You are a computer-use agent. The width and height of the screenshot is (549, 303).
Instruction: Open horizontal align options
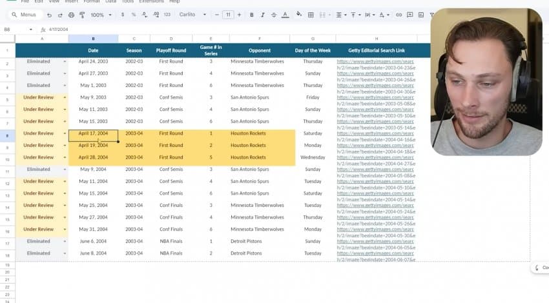click(x=340, y=15)
